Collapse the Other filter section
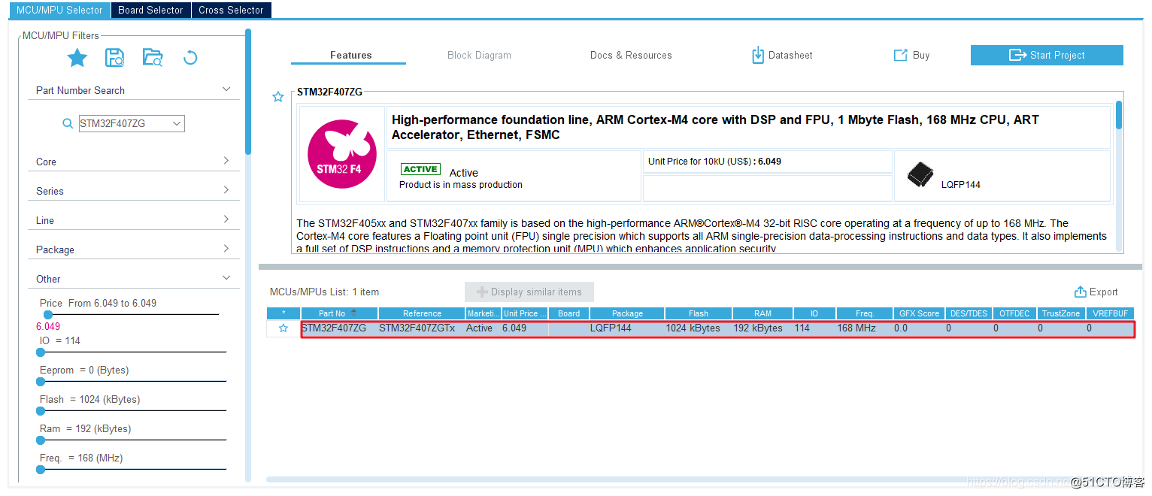 point(226,278)
